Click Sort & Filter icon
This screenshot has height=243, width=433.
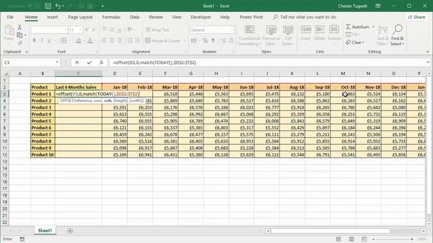383,30
